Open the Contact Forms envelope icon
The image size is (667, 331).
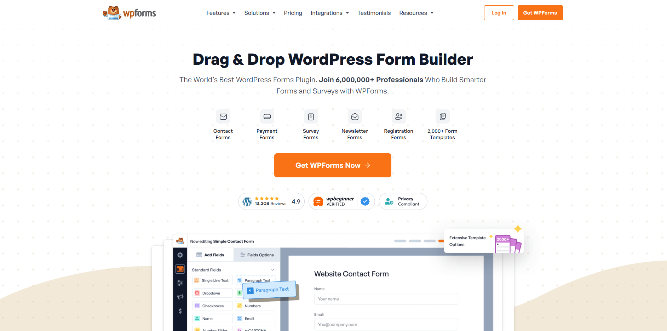pos(223,116)
